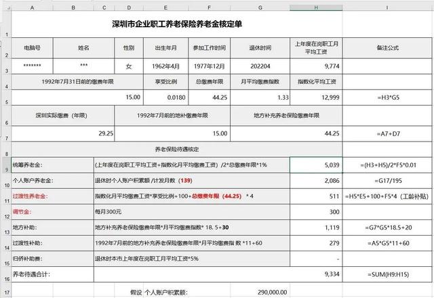Viewport: 434px width, 298px height.
Task: Click the 退休时间 header cell
Action: [x=260, y=48]
